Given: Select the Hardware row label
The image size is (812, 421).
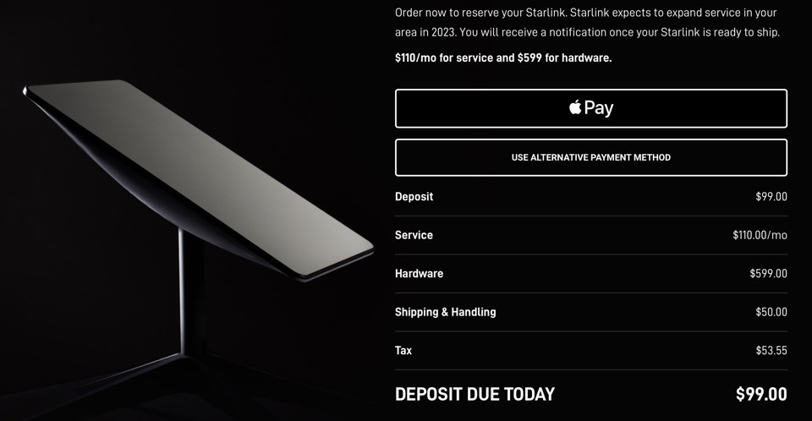Looking at the screenshot, I should (x=419, y=274).
